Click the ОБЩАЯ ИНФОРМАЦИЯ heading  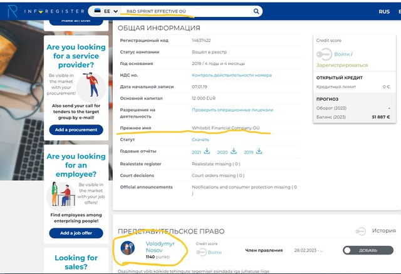point(159,28)
